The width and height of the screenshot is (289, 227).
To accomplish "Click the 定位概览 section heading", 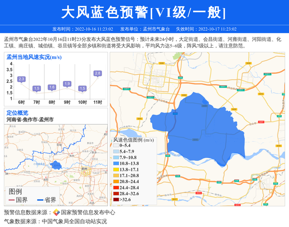I will [x=17, y=112].
